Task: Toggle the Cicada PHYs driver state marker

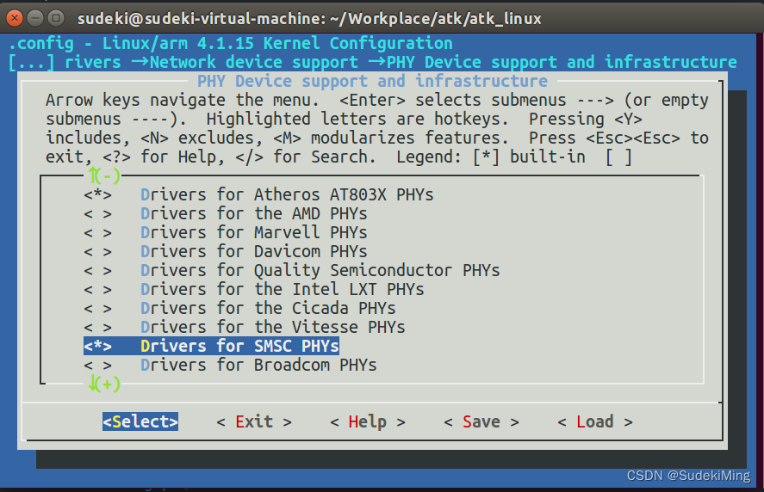Action: pos(98,309)
